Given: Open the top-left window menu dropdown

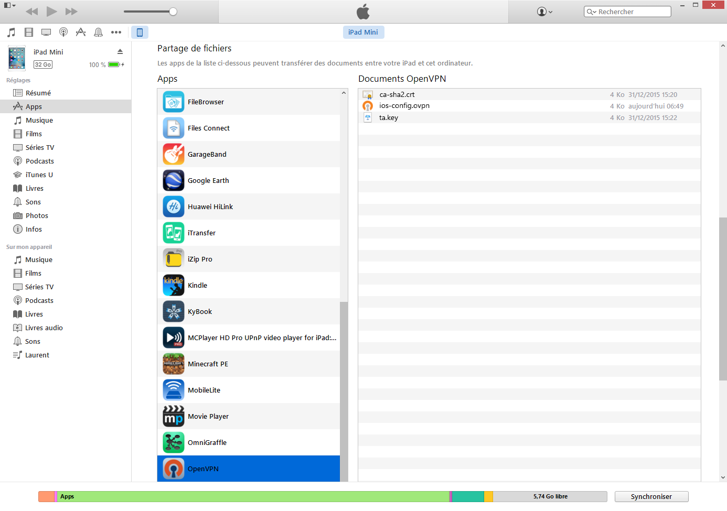Looking at the screenshot, I should pyautogui.click(x=10, y=6).
